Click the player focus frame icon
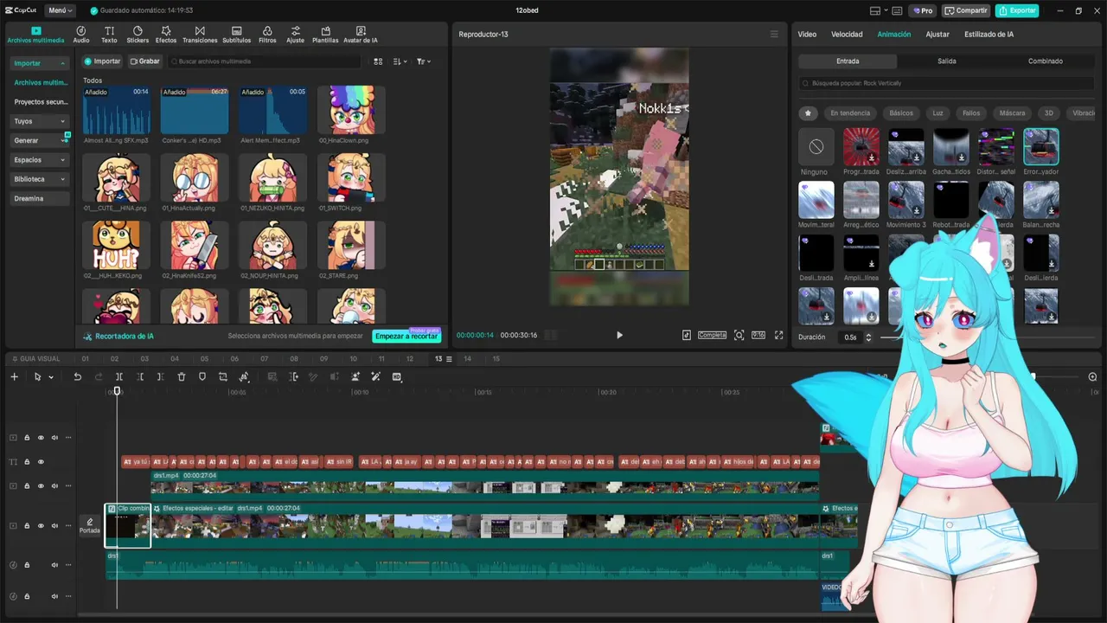 click(739, 335)
